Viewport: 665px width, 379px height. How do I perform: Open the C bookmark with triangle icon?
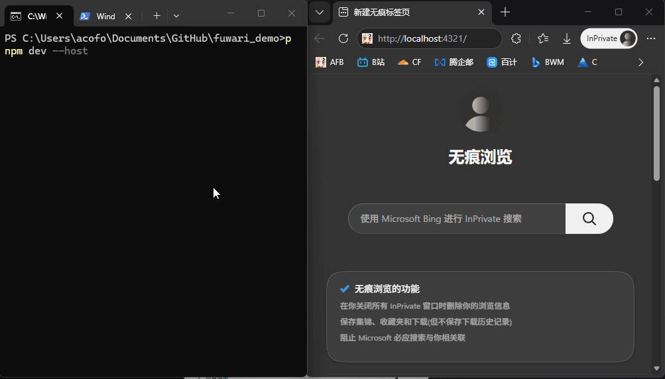point(587,62)
